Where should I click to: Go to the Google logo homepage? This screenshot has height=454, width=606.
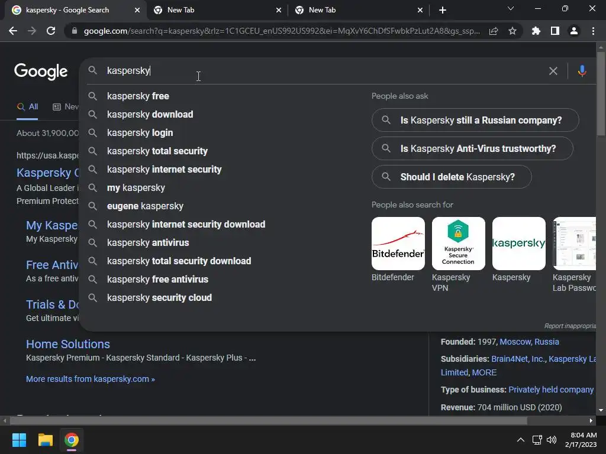(x=41, y=72)
